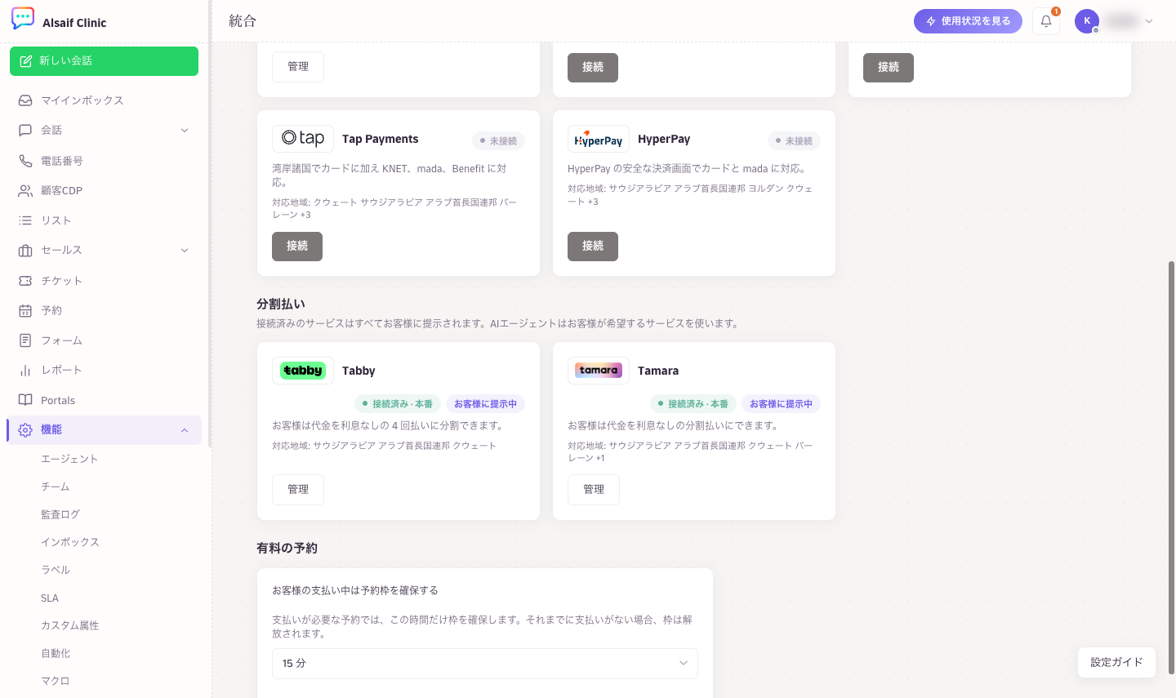Open the フォーム form icon
The height and width of the screenshot is (698, 1176).
25,340
